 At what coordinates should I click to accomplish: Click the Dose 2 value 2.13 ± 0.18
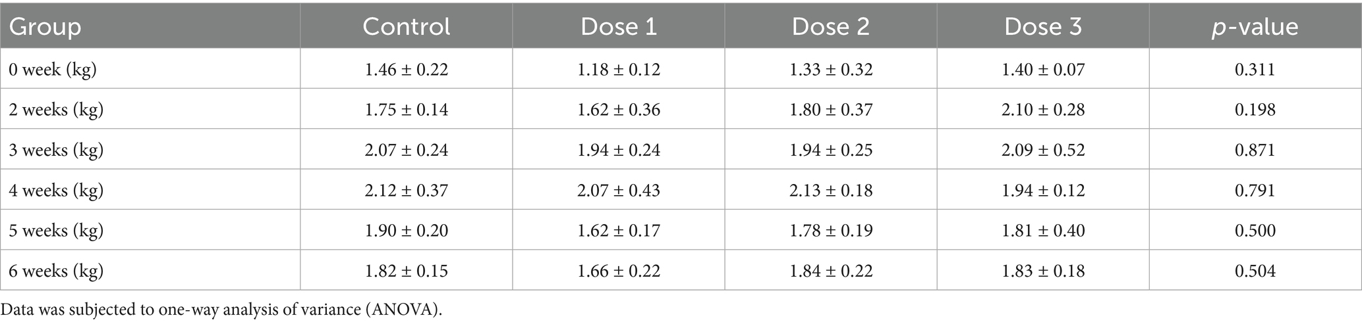point(831,191)
